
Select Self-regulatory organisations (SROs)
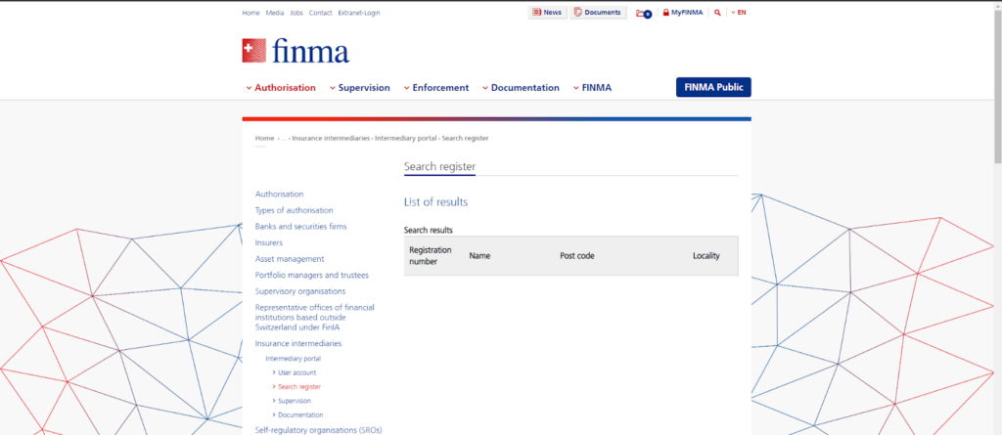point(318,430)
